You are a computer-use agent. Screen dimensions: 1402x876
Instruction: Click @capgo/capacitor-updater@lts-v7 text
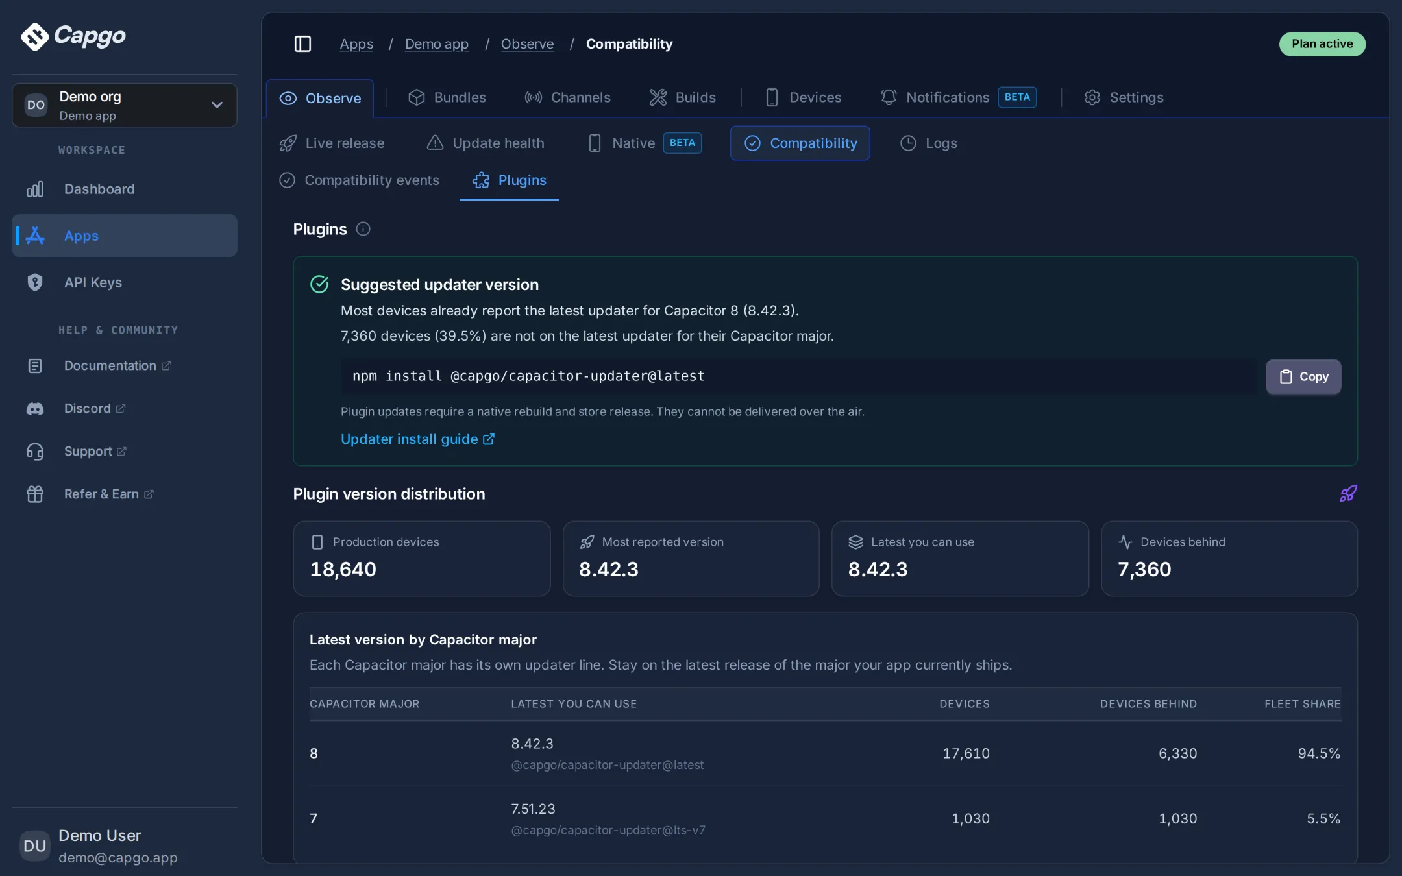[x=608, y=831]
